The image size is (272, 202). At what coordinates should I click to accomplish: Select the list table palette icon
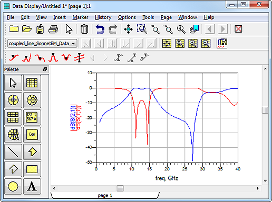click(x=13, y=117)
